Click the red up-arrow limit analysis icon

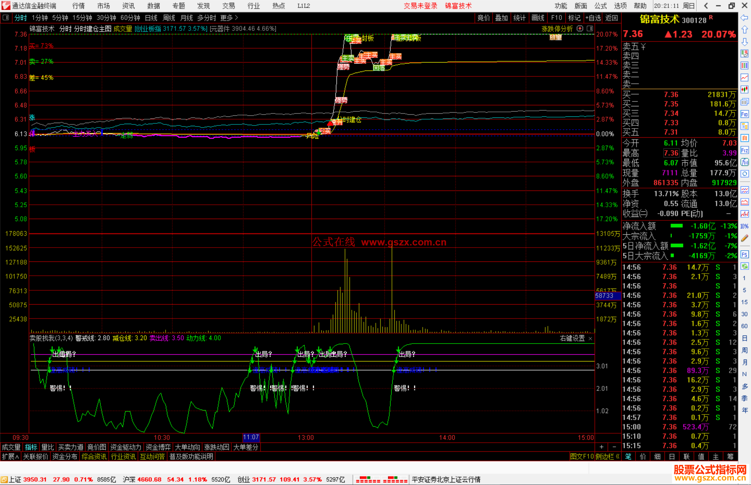tap(580, 29)
